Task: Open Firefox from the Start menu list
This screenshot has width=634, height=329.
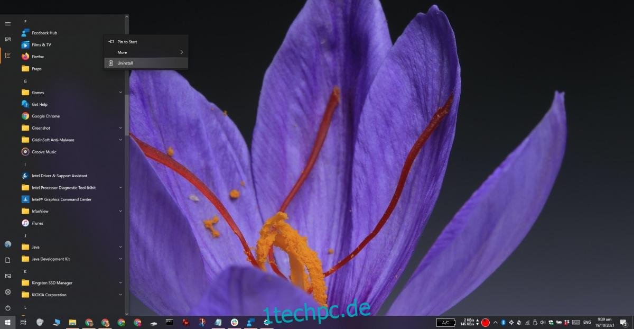Action: (x=72, y=57)
